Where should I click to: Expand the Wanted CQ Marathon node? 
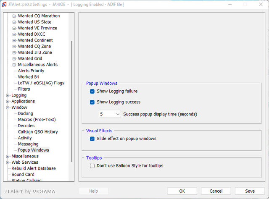[14, 16]
